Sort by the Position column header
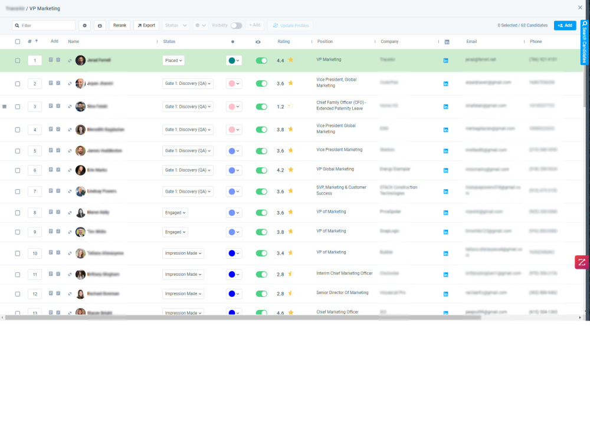Screen dimensions: 590x442 [x=324, y=41]
